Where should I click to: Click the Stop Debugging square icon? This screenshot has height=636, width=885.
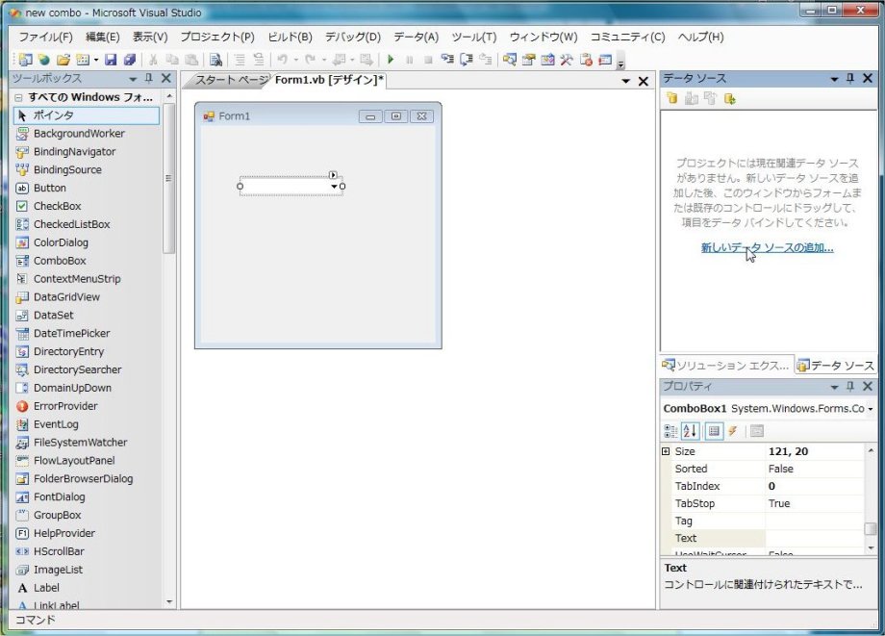pyautogui.click(x=428, y=60)
